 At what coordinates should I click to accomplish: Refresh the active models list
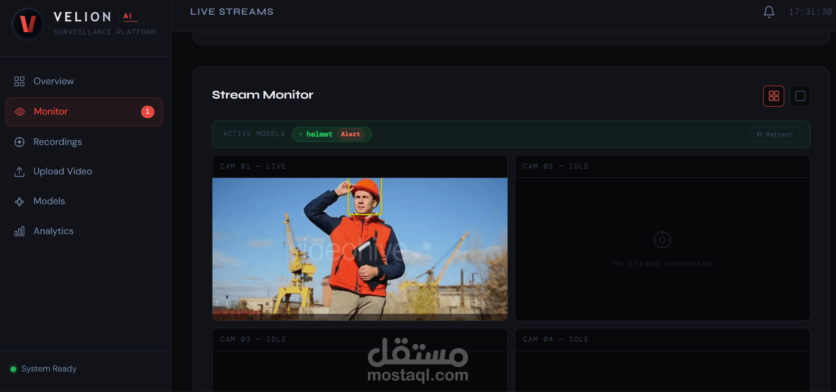click(x=774, y=134)
